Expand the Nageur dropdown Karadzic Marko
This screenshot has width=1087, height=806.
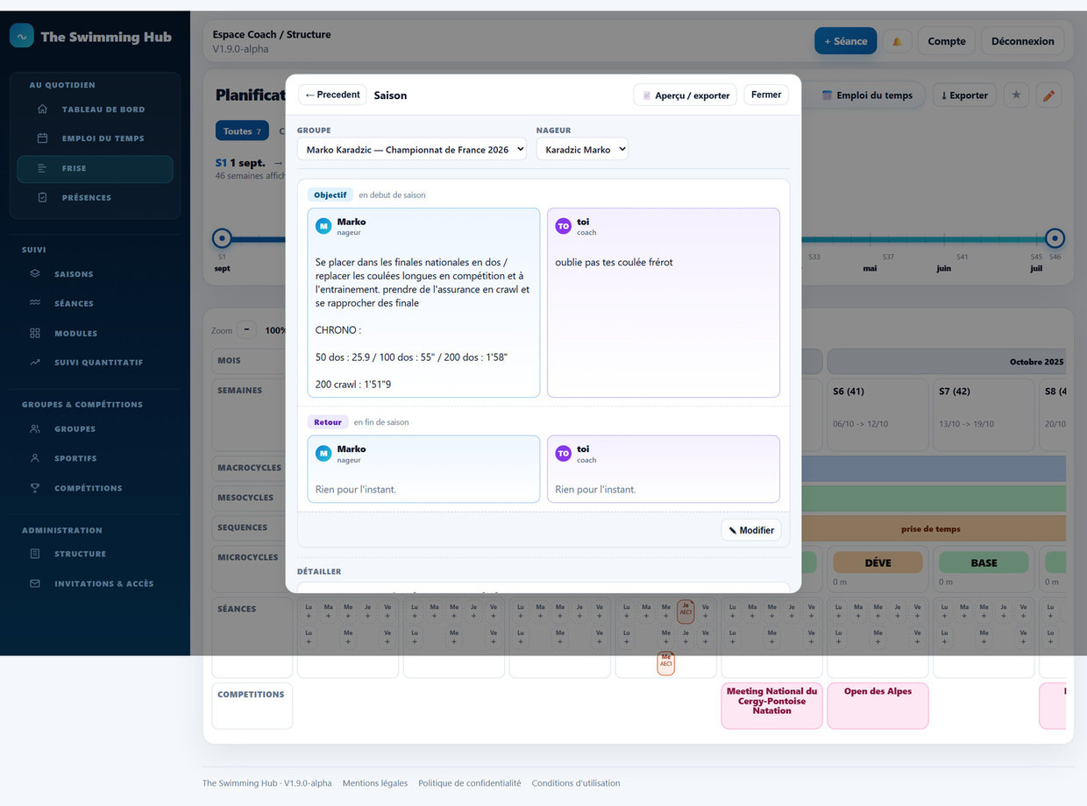click(x=582, y=149)
